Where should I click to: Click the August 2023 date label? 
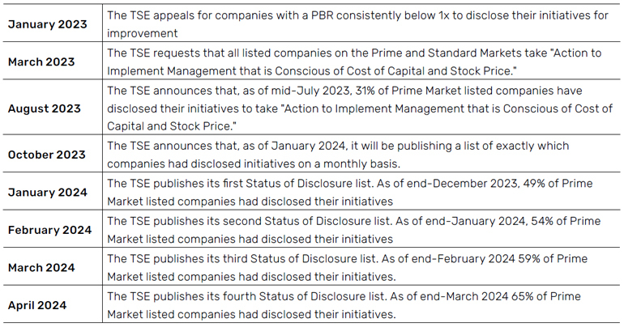coord(45,108)
